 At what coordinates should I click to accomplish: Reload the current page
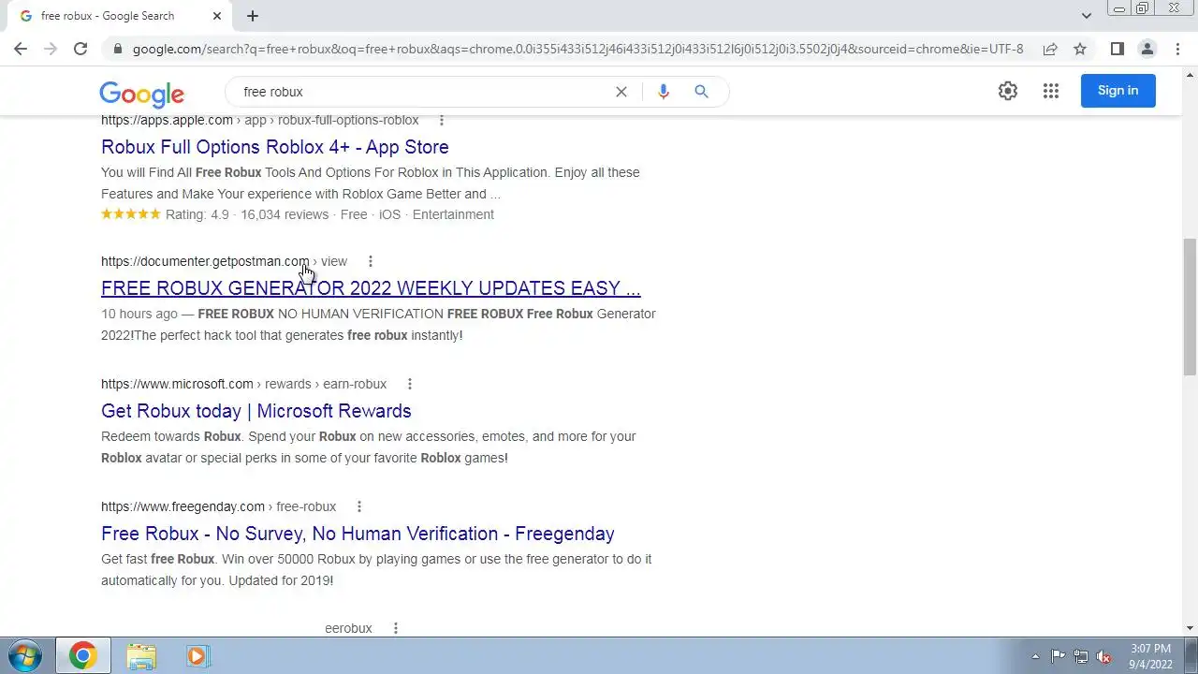pyautogui.click(x=80, y=49)
